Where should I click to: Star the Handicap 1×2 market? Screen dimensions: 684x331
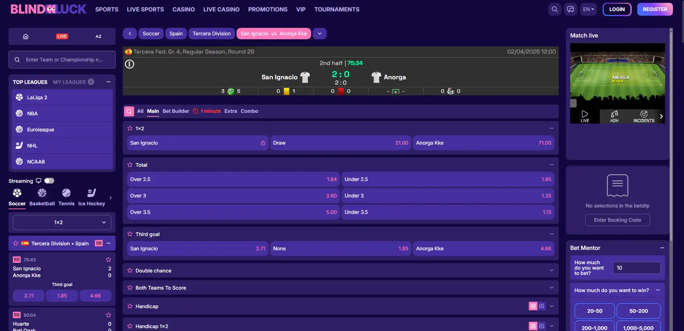pyautogui.click(x=130, y=326)
